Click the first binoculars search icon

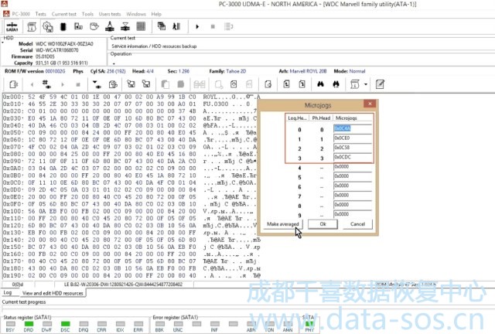(320, 84)
